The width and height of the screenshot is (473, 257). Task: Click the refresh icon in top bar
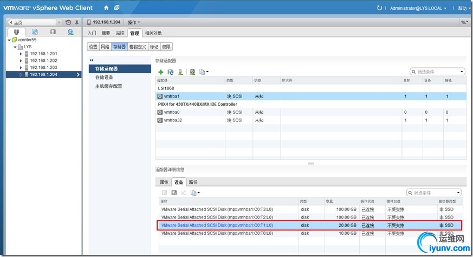coord(379,8)
